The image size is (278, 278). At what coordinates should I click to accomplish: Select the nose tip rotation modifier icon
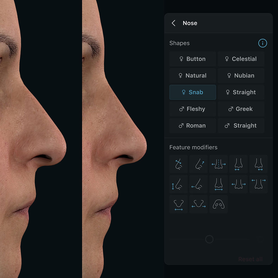(178, 164)
